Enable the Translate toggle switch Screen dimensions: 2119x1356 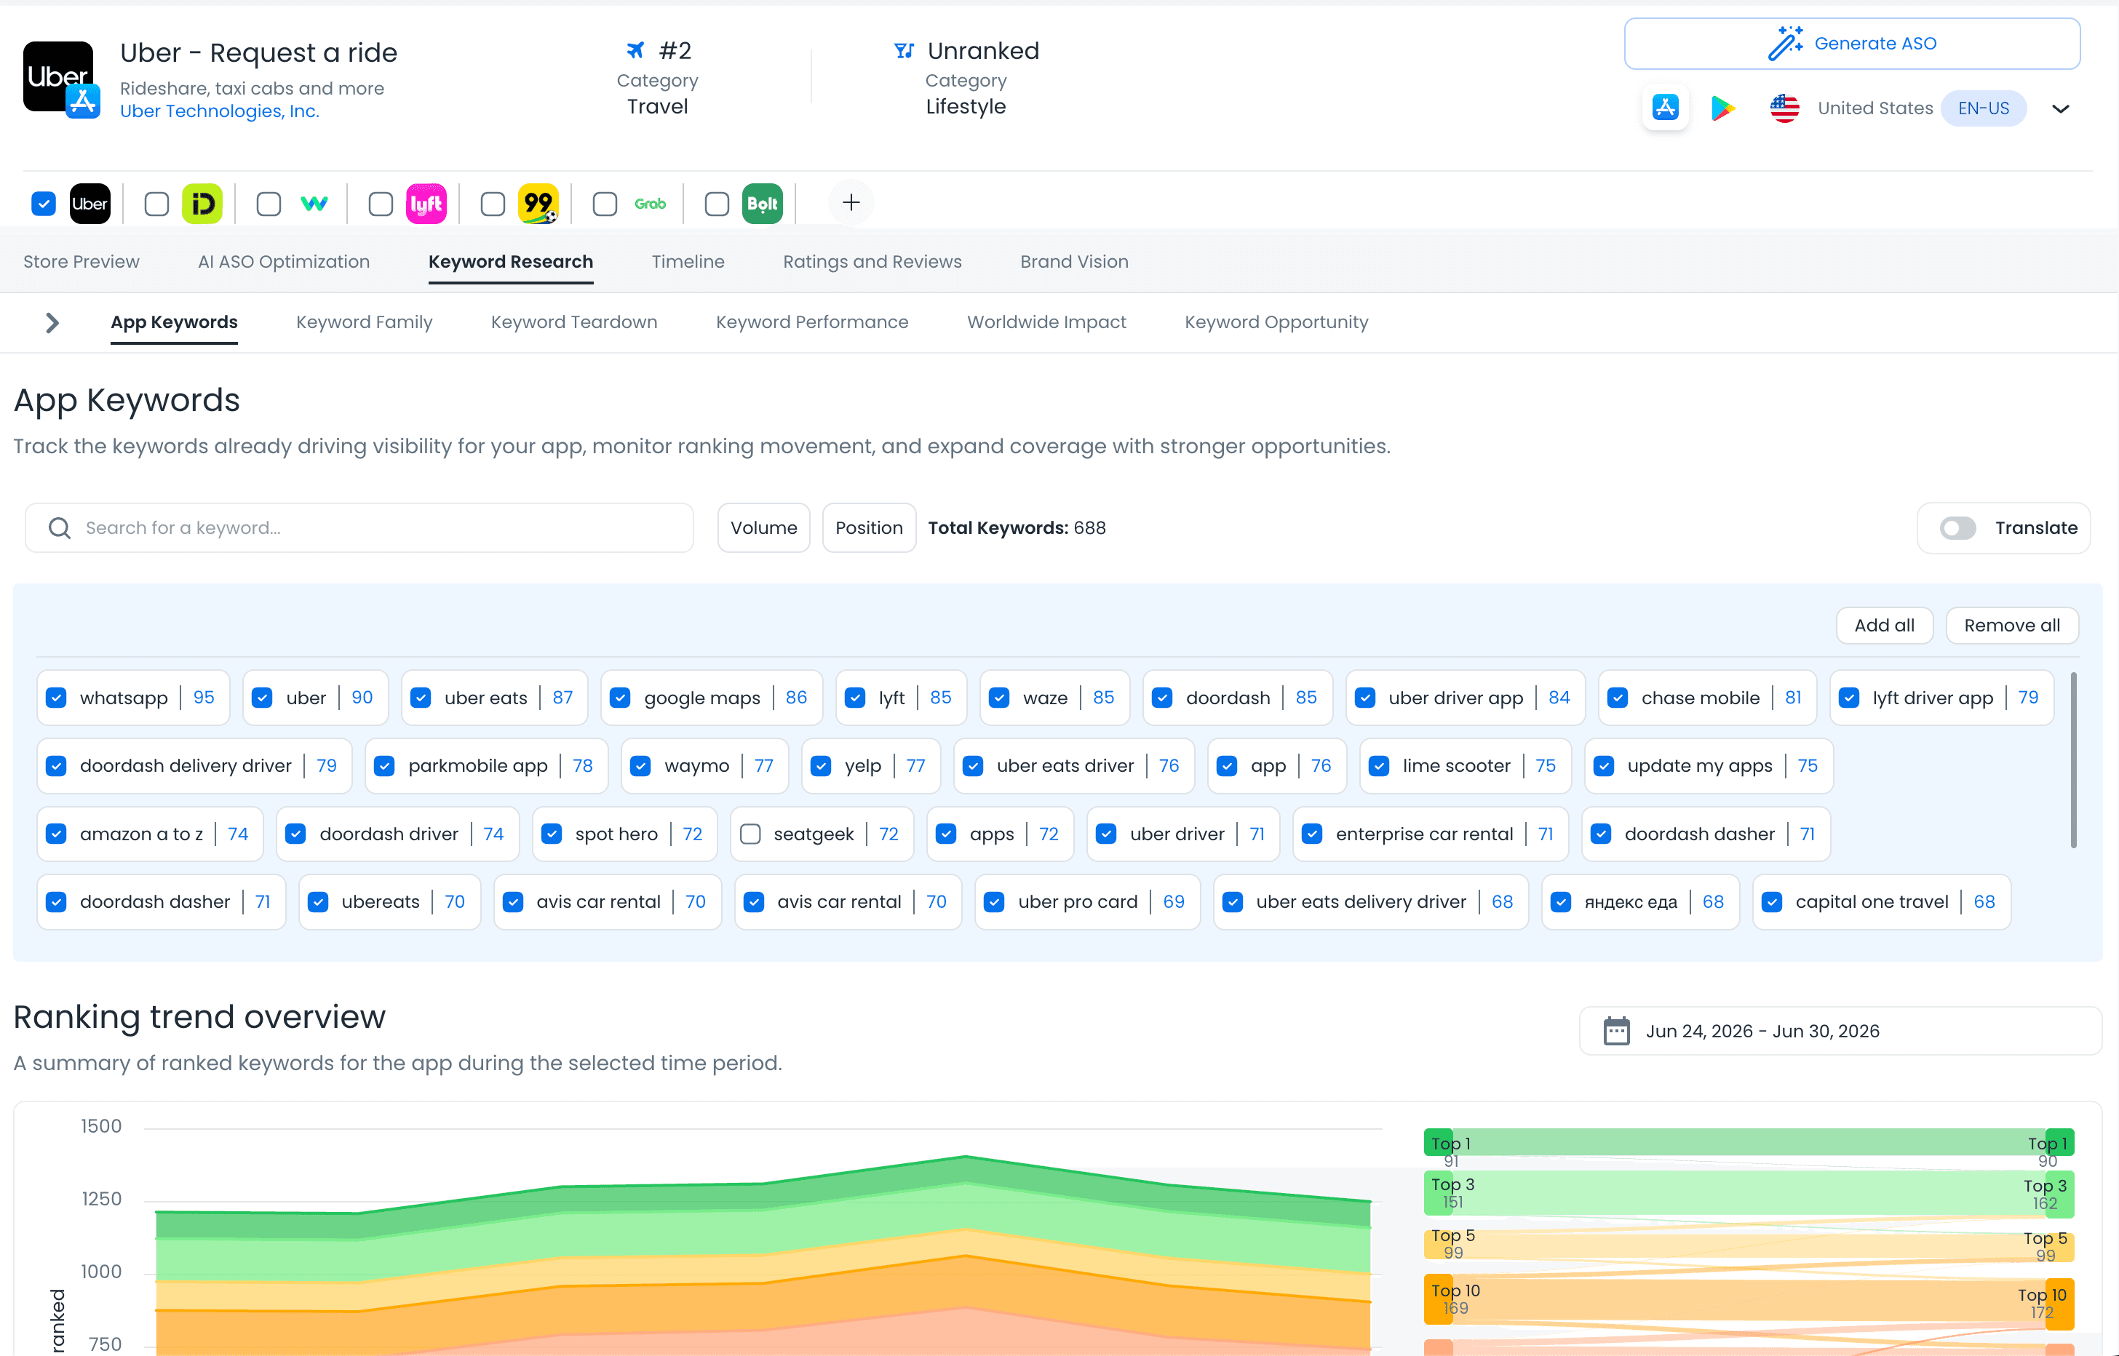1957,528
